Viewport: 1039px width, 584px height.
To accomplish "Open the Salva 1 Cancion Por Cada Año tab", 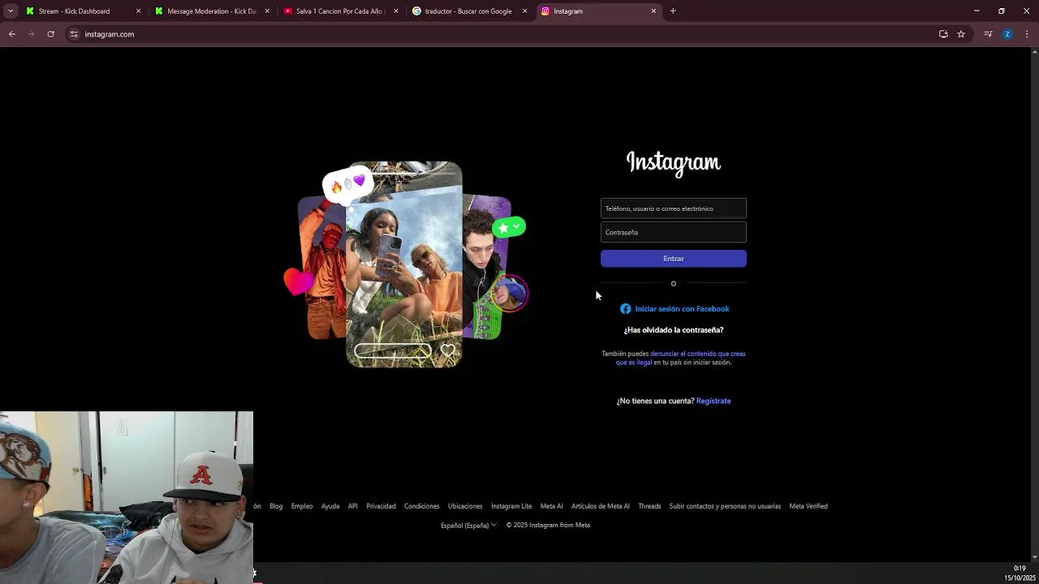I will coord(340,11).
